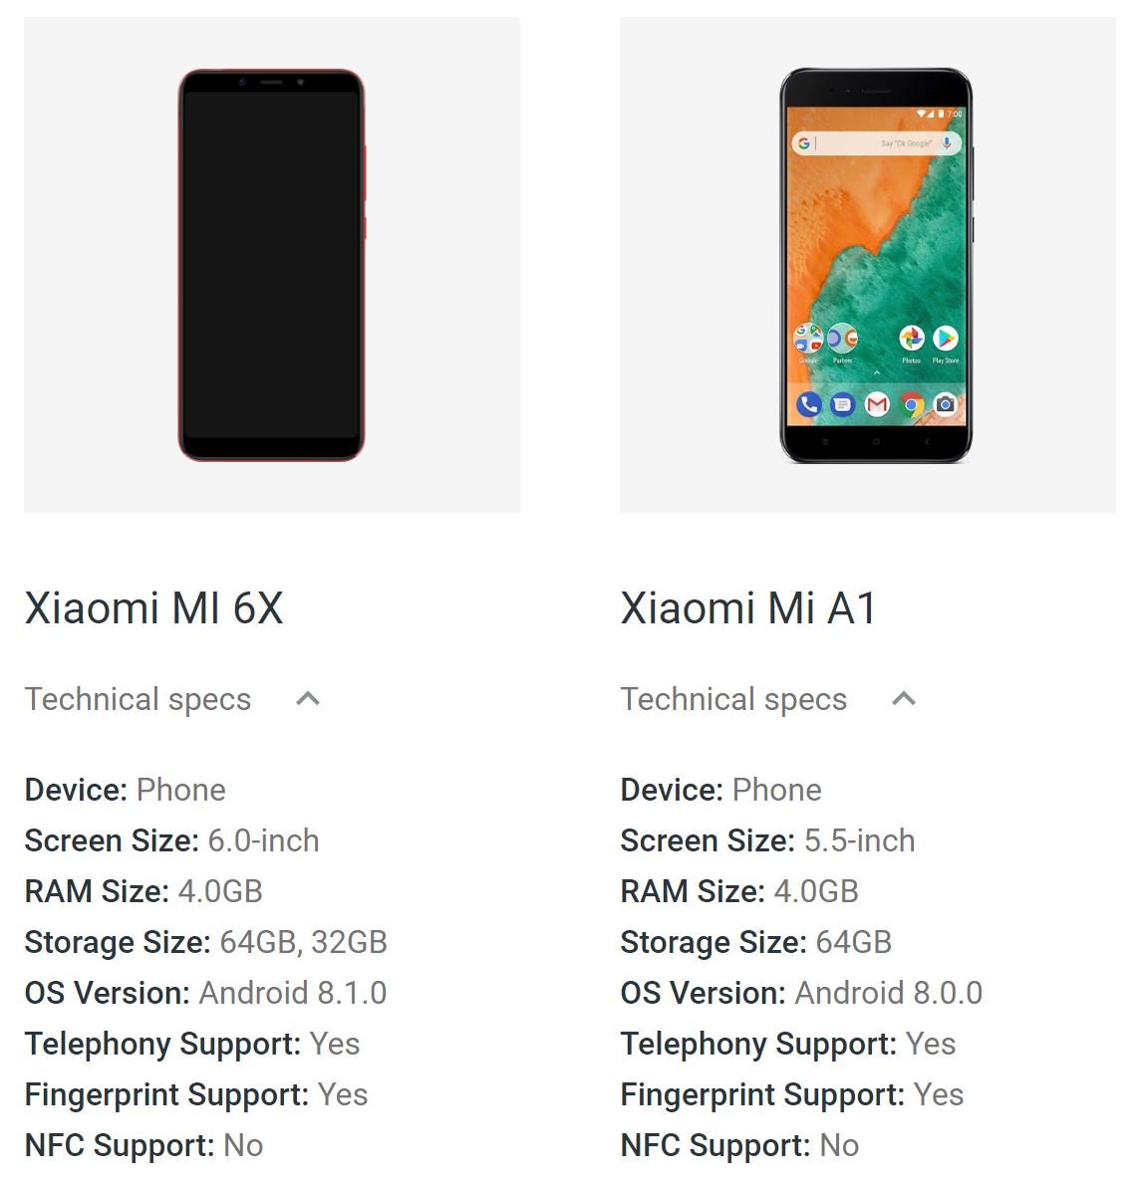Click Chrome icon on Mi A1 dock
This screenshot has height=1185, width=1143.
(912, 406)
